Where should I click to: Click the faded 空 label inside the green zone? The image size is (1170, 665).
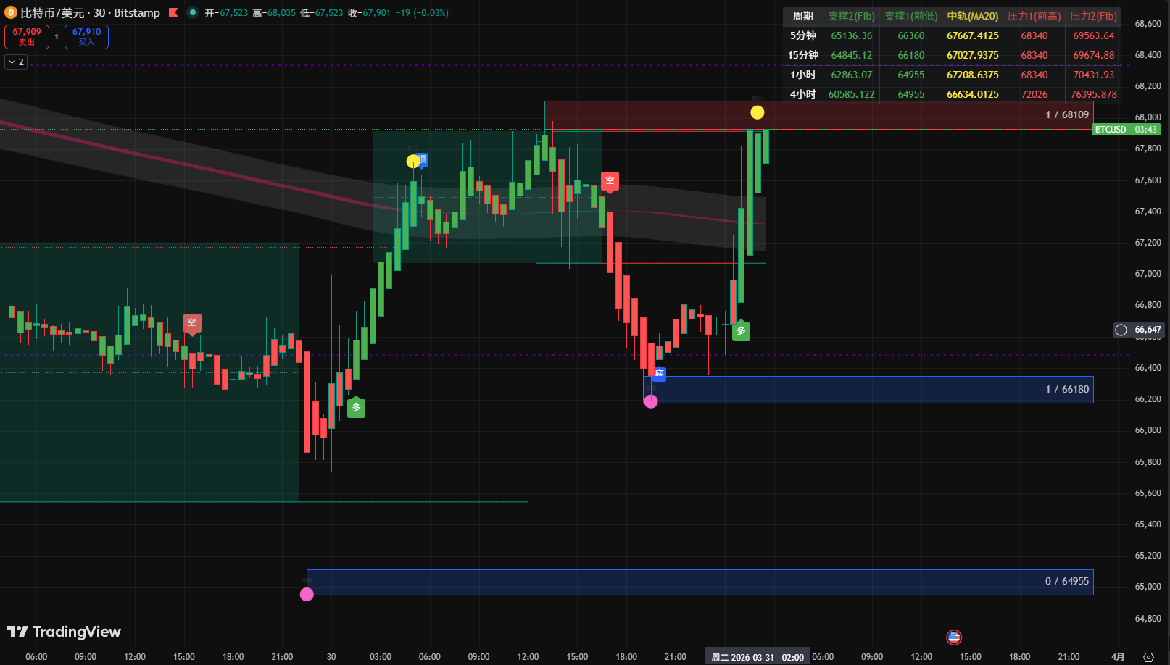[x=192, y=323]
